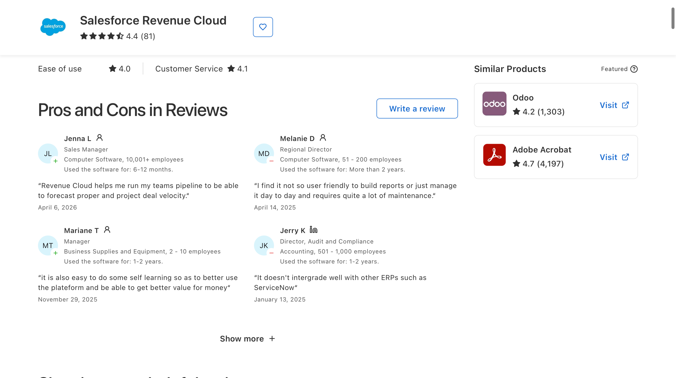This screenshot has width=676, height=378.
Task: Click the date April 14, 2025
Action: (x=275, y=207)
